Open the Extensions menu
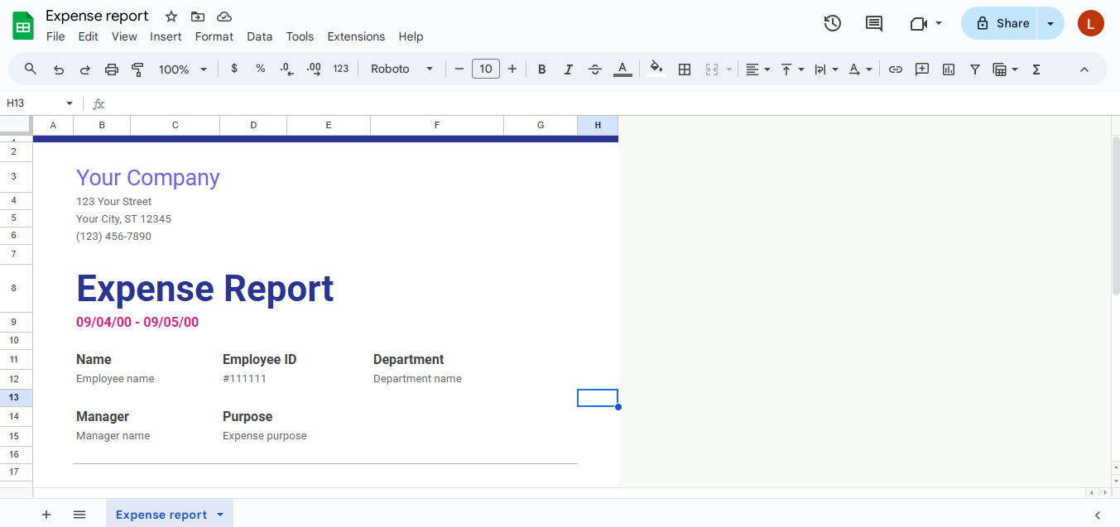The width and height of the screenshot is (1120, 527). click(356, 36)
